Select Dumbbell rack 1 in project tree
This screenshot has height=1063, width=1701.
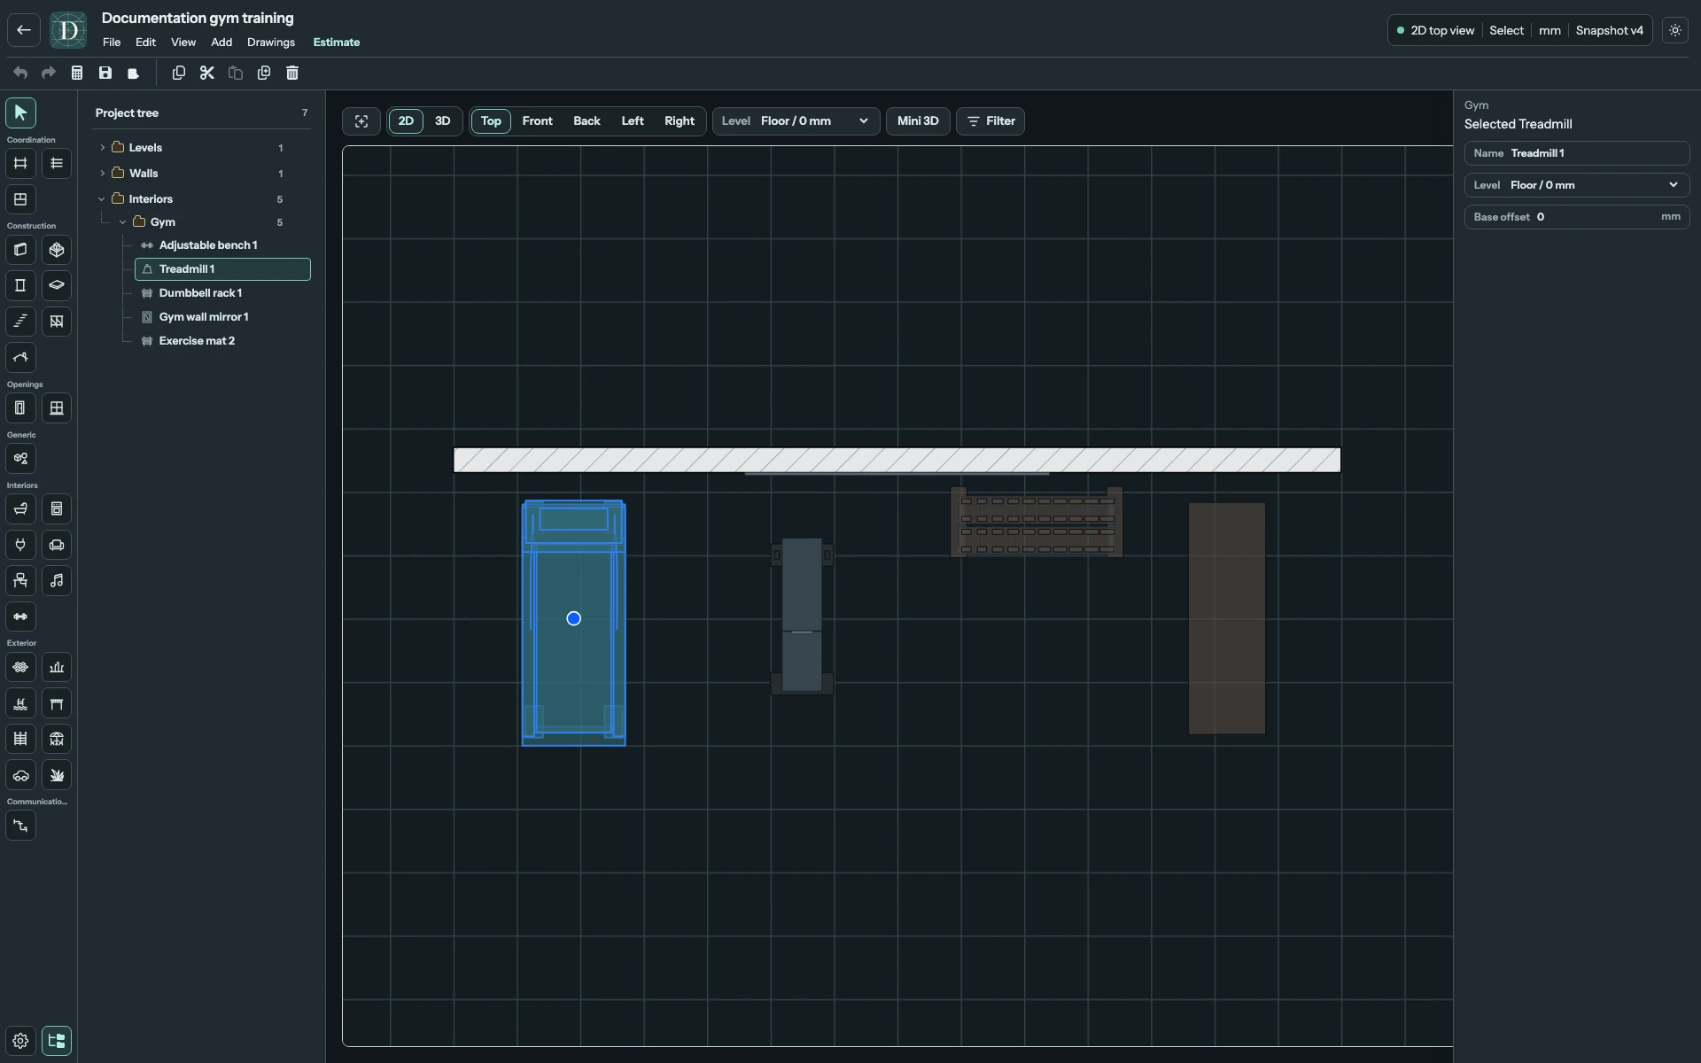222,293
